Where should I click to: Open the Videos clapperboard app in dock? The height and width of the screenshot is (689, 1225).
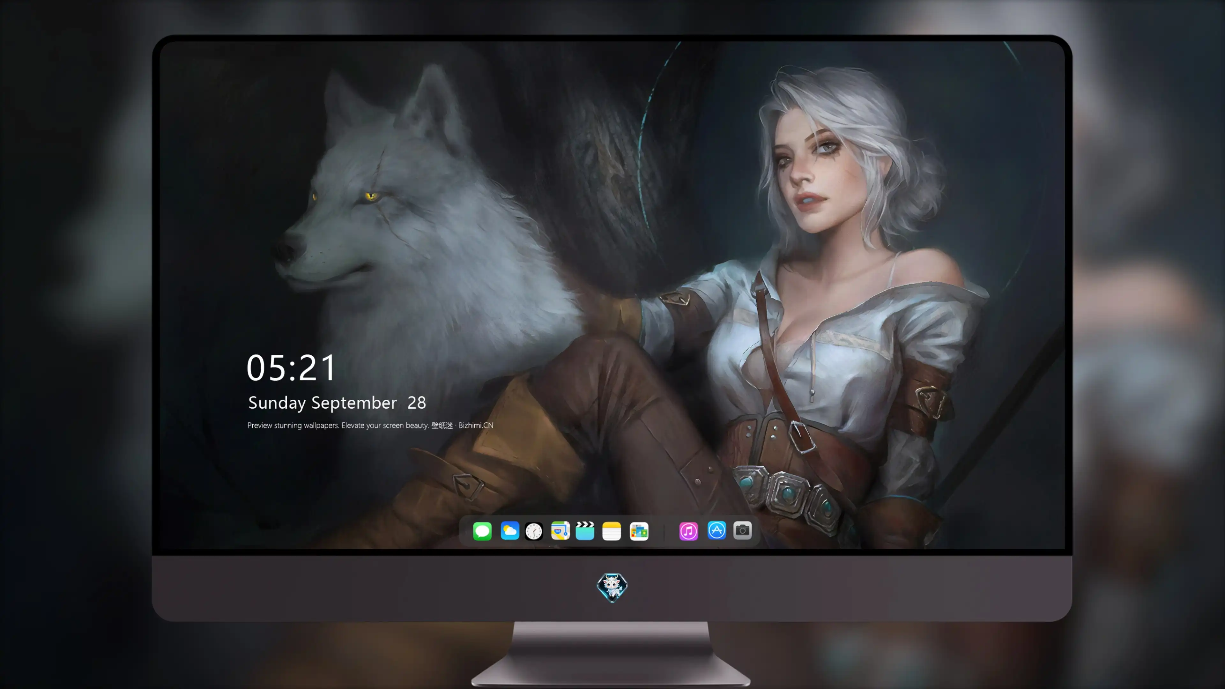click(585, 531)
